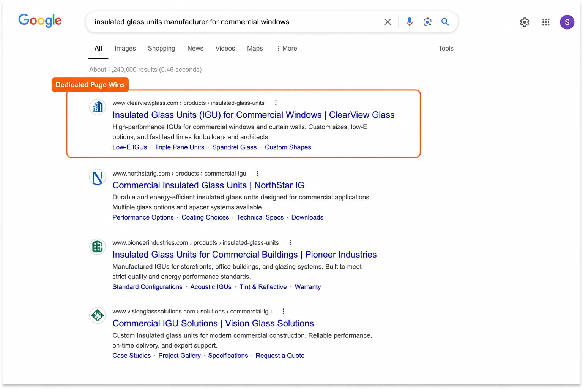
Task: Open the ClearView Glass IGU result title
Action: pyautogui.click(x=254, y=115)
